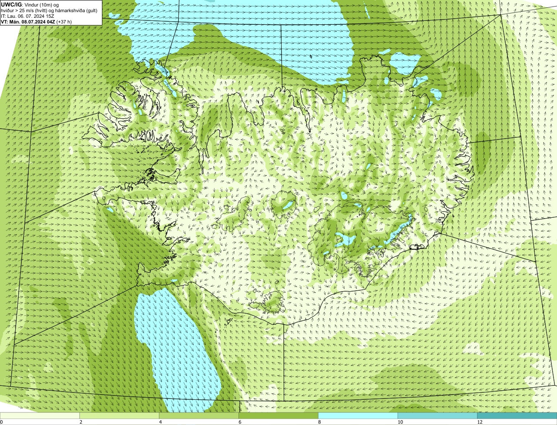557x425 pixels.
Task: Click the colorbar label "8"
Action: (319, 422)
